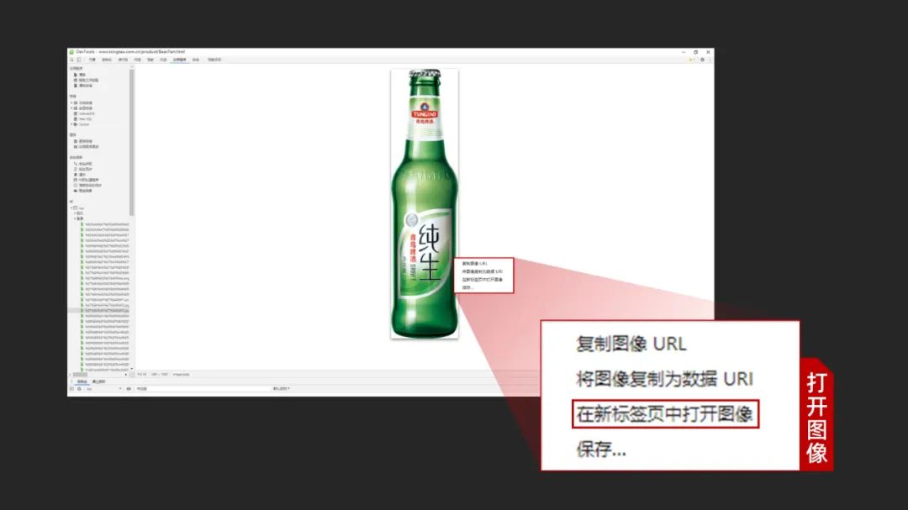Clear the console with the ban icon
908x510 pixels.
(79, 389)
